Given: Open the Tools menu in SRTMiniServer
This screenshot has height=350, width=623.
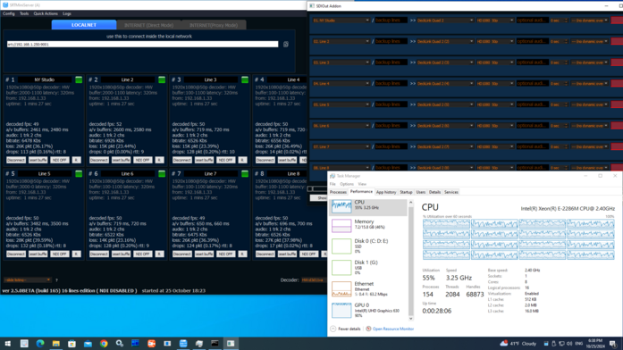Looking at the screenshot, I should click(24, 13).
